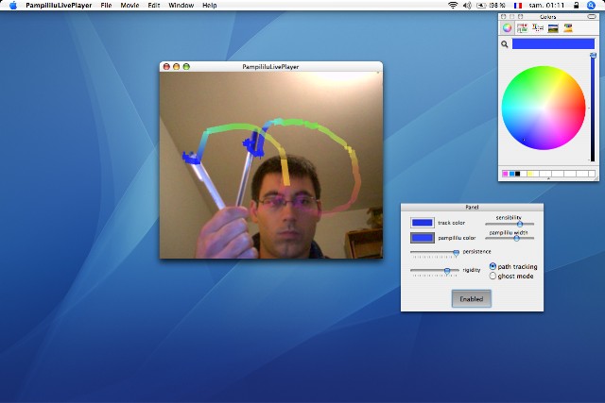Click the current color preview bar
605x403 pixels.
553,44
